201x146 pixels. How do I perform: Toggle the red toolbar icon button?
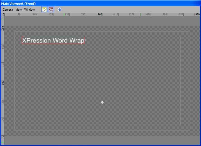pos(51,9)
